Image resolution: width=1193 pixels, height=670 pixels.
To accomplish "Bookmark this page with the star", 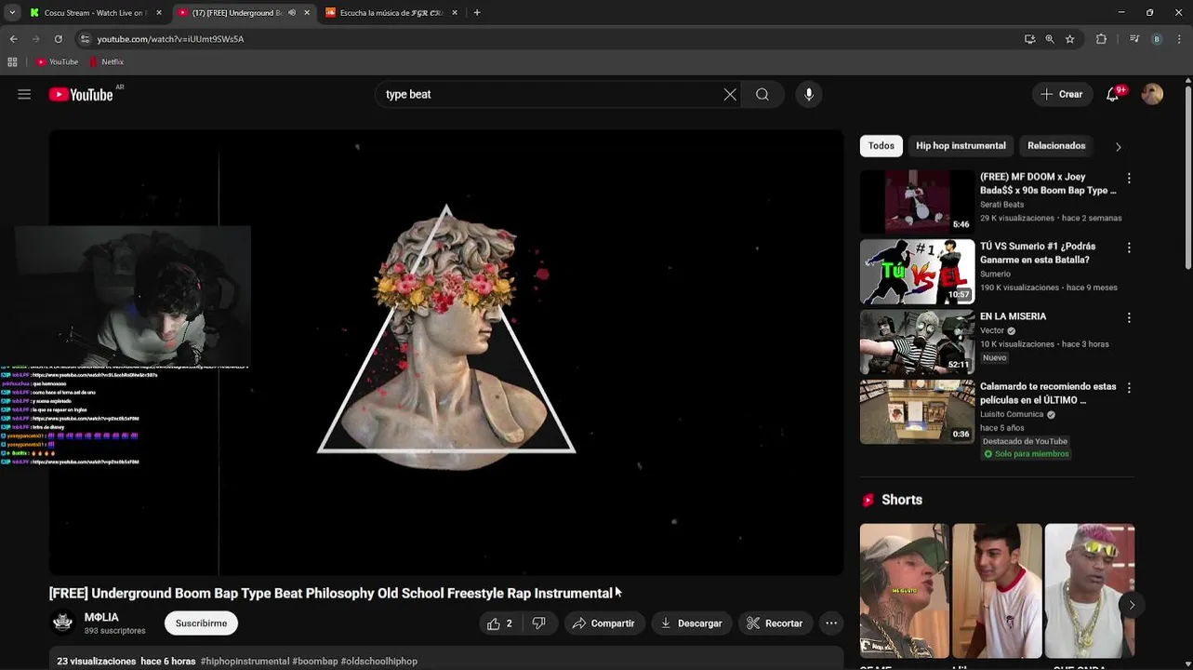I will point(1070,39).
